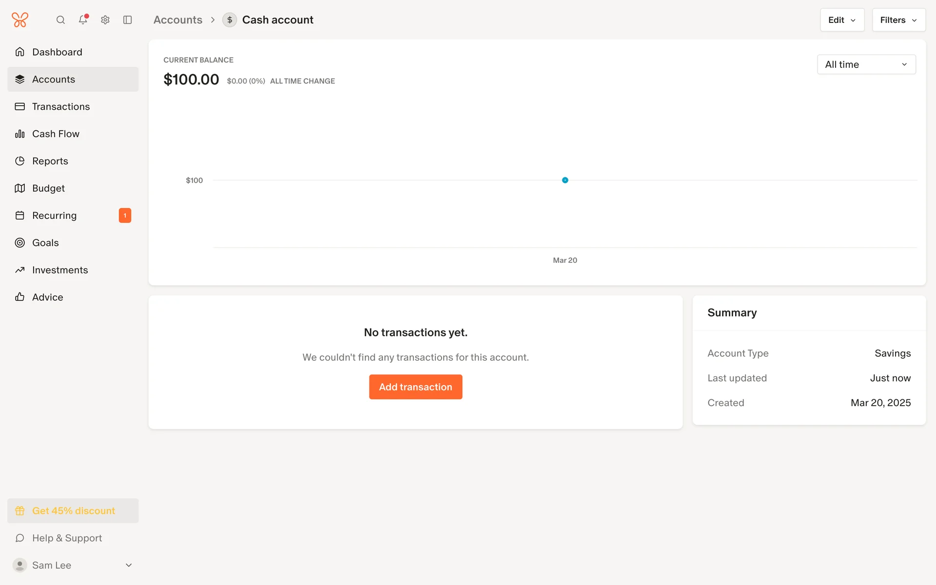Click the Sam Lee avatar icon
The height and width of the screenshot is (585, 936).
click(19, 565)
